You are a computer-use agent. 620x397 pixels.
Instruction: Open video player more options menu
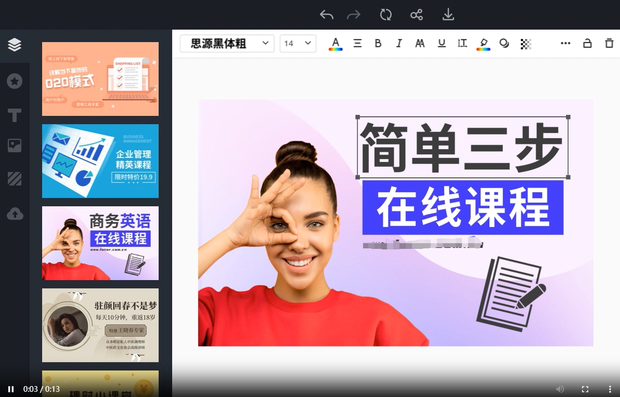pyautogui.click(x=609, y=389)
